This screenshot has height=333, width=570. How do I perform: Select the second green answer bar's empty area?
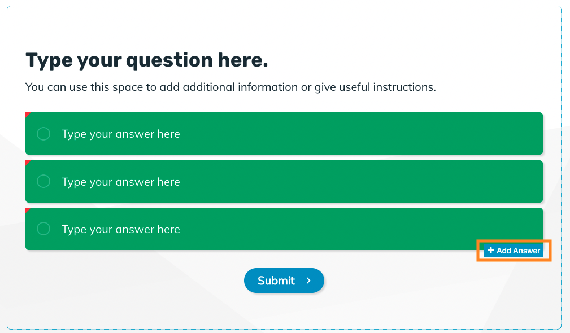tap(360, 181)
